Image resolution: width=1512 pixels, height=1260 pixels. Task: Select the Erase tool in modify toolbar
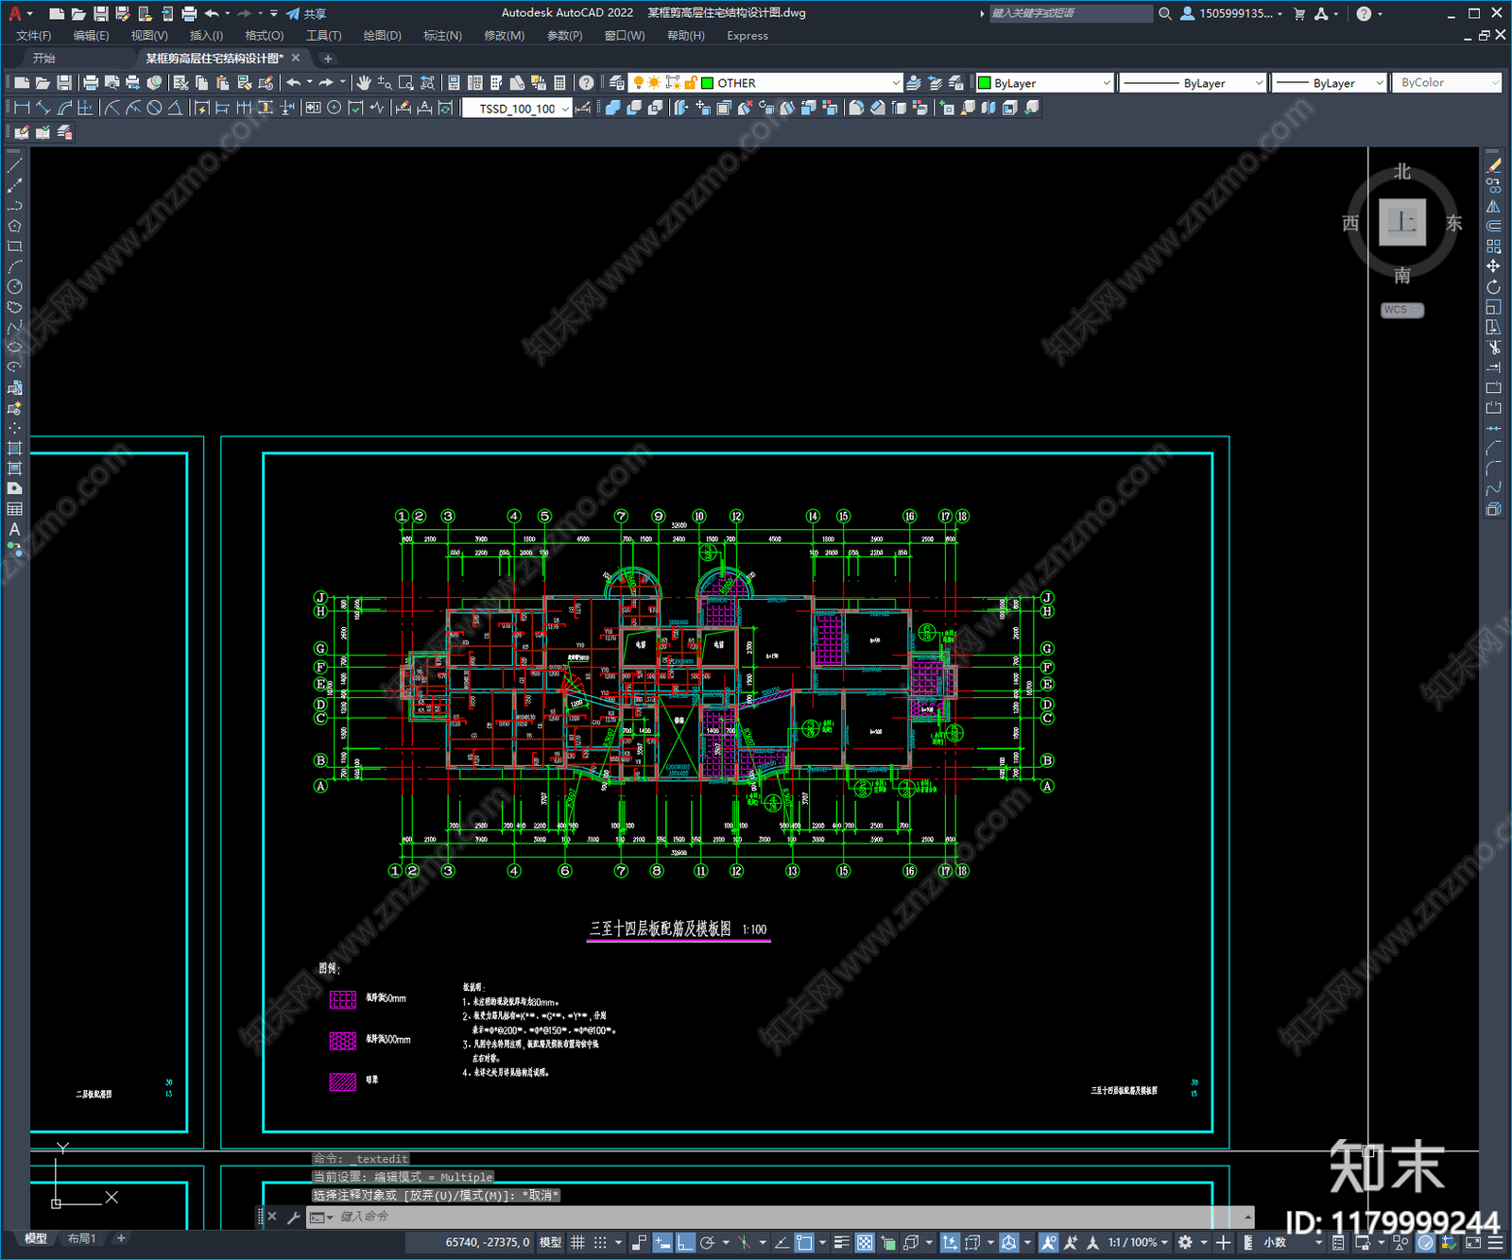click(x=1493, y=165)
